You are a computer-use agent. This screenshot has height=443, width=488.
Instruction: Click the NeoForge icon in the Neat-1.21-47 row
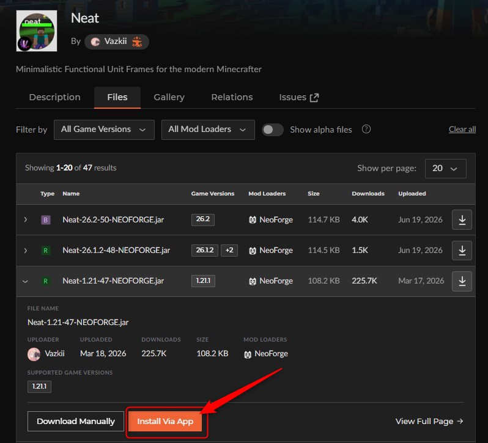coord(253,281)
